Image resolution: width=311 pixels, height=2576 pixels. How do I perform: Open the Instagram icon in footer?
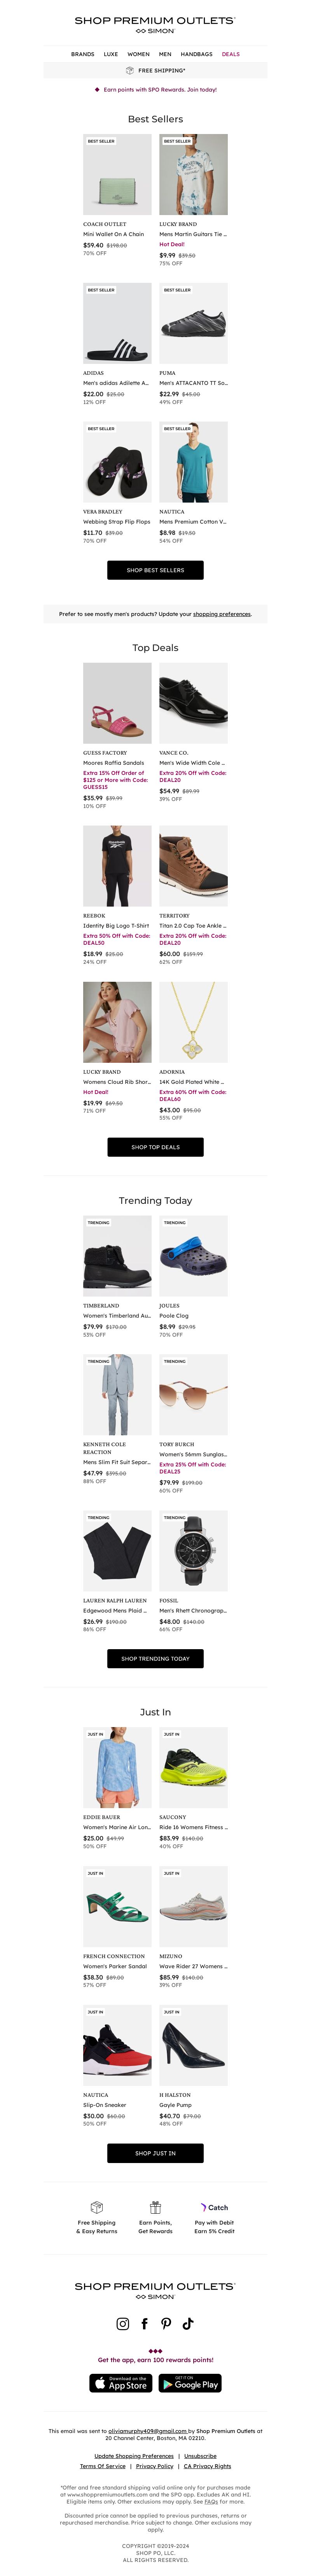click(122, 2323)
